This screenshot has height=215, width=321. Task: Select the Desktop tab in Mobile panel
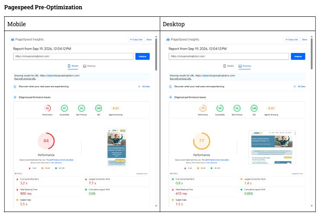click(89, 66)
